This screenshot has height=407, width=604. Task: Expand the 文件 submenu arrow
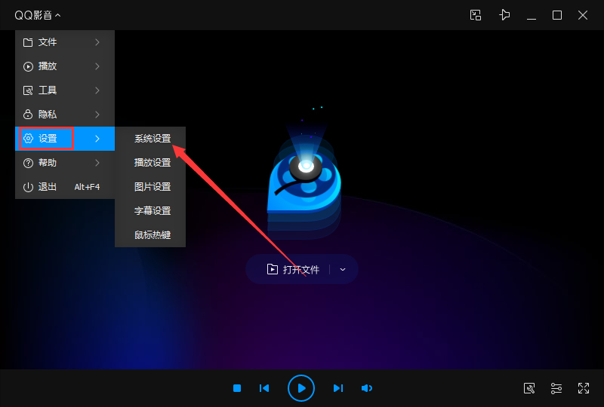pyautogui.click(x=97, y=42)
